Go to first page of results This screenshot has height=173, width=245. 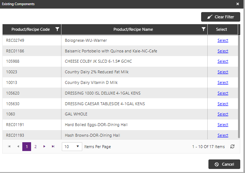click(9, 146)
